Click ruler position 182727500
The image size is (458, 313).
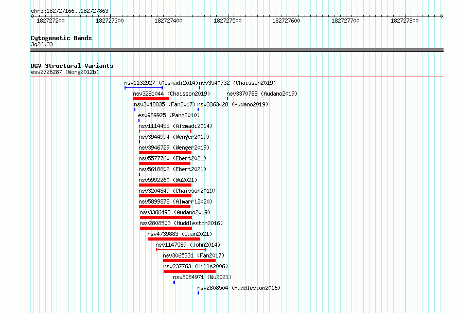pyautogui.click(x=227, y=21)
